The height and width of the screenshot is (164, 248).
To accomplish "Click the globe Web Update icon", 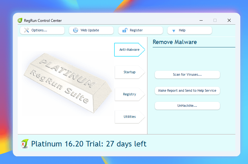I will click(75, 30).
